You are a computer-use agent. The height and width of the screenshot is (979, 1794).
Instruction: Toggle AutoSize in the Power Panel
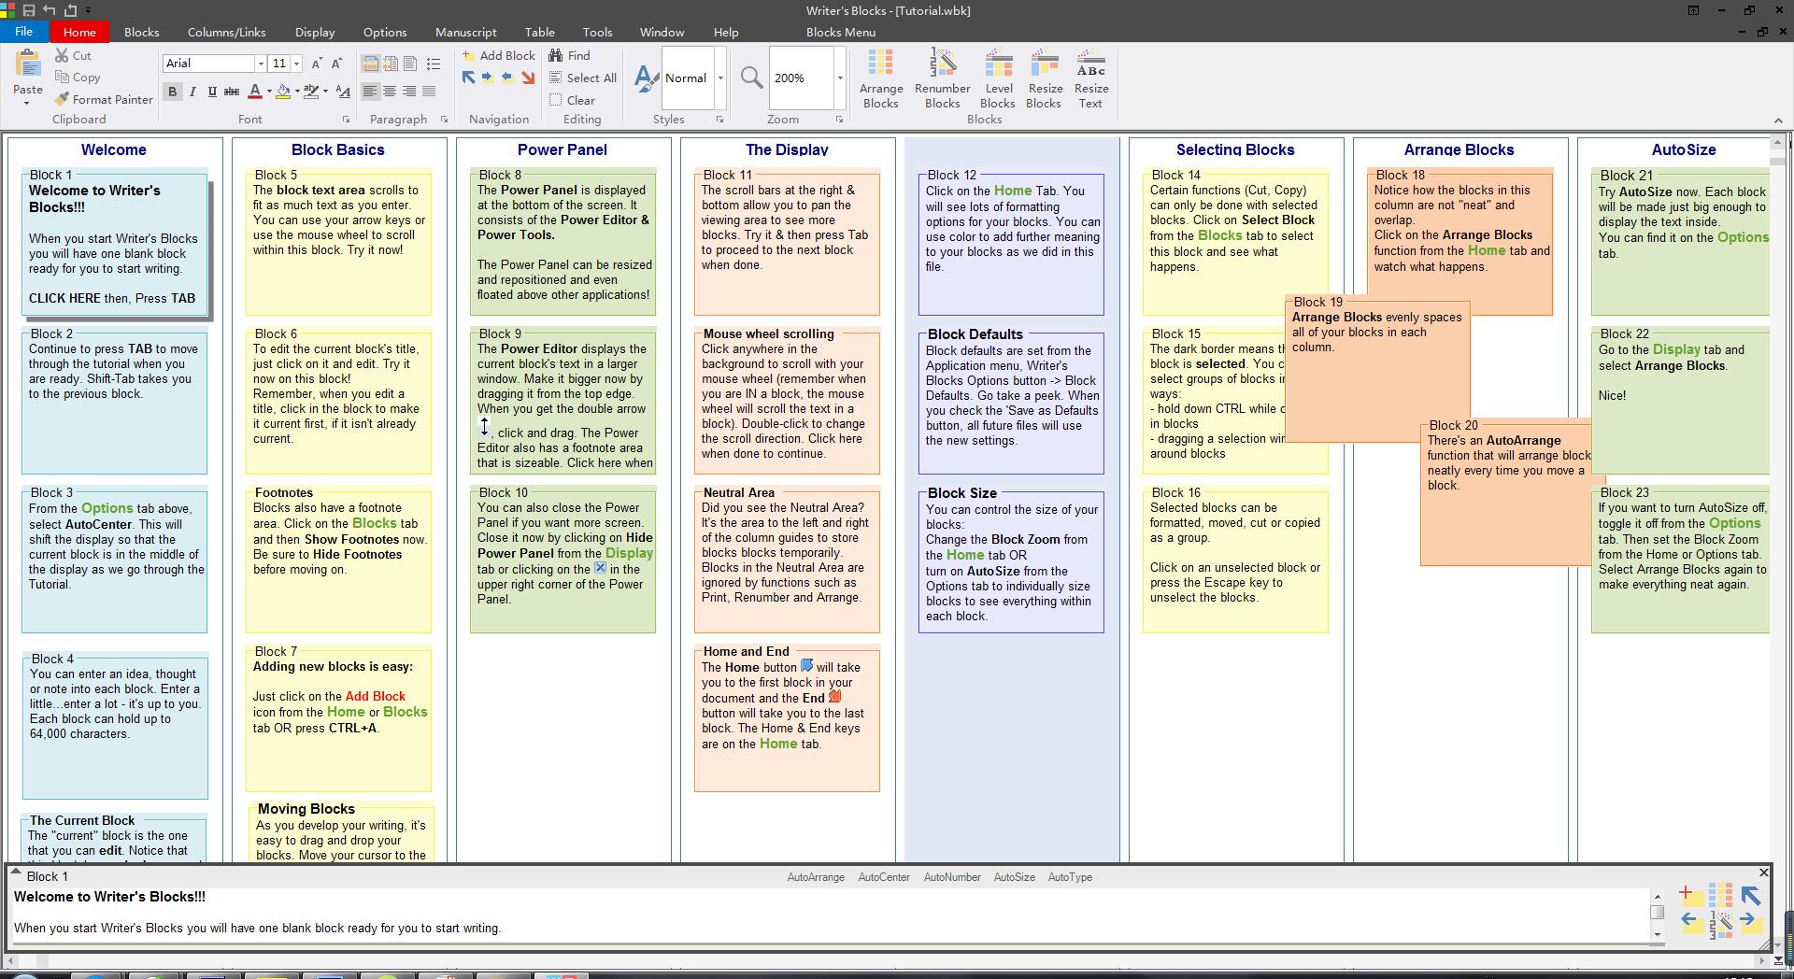(x=1014, y=877)
